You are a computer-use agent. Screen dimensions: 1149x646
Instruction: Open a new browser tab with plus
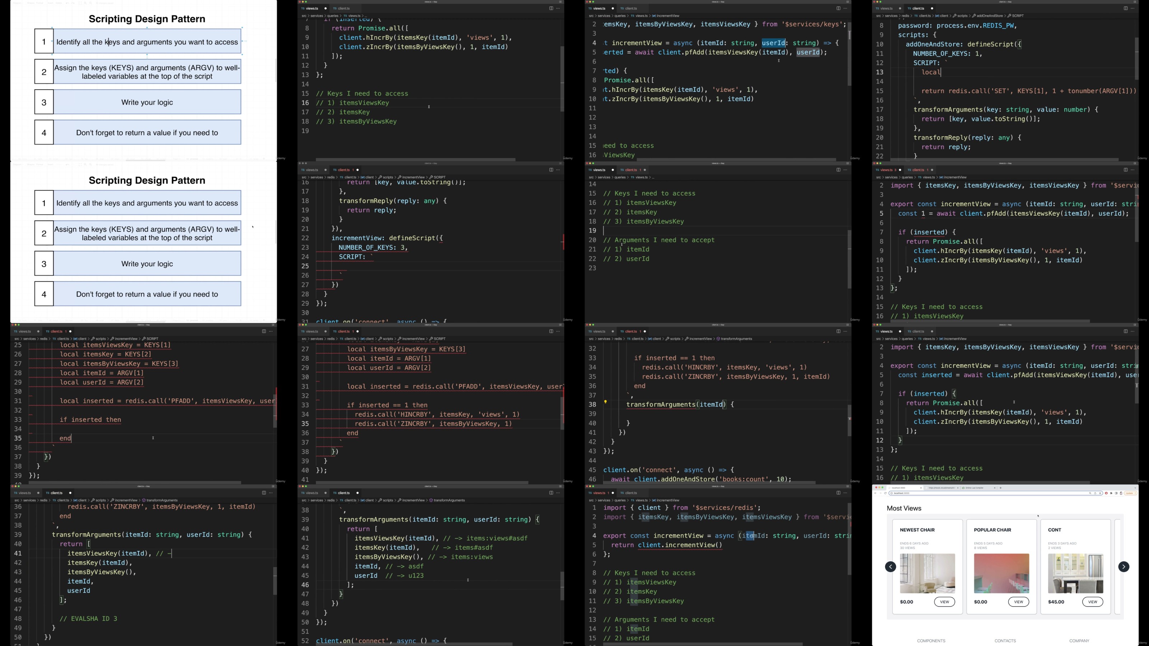point(1000,488)
